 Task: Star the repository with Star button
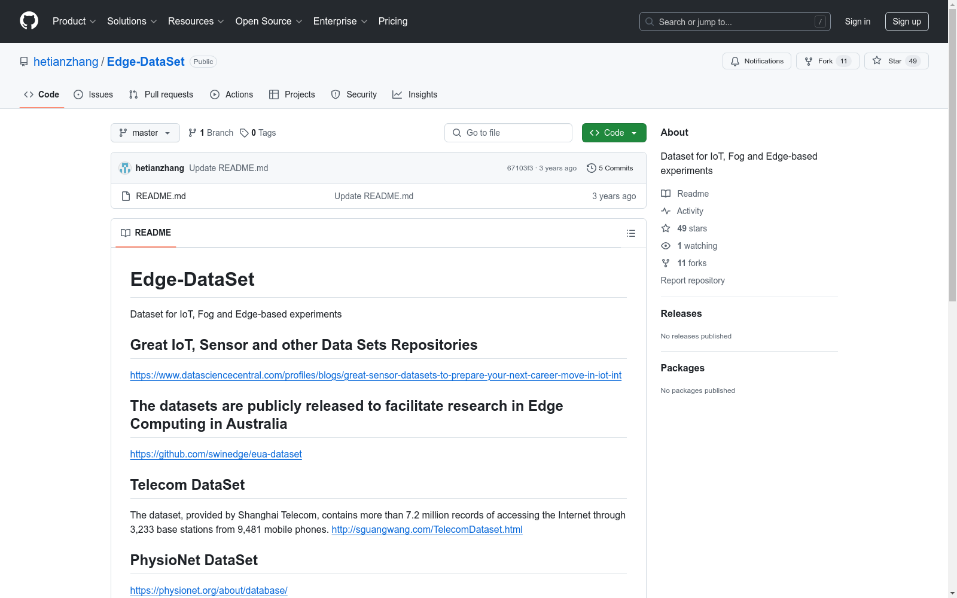point(896,61)
